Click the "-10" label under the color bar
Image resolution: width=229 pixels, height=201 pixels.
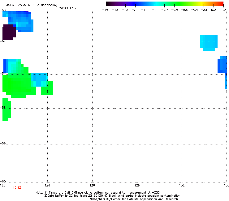(x=125, y=10)
